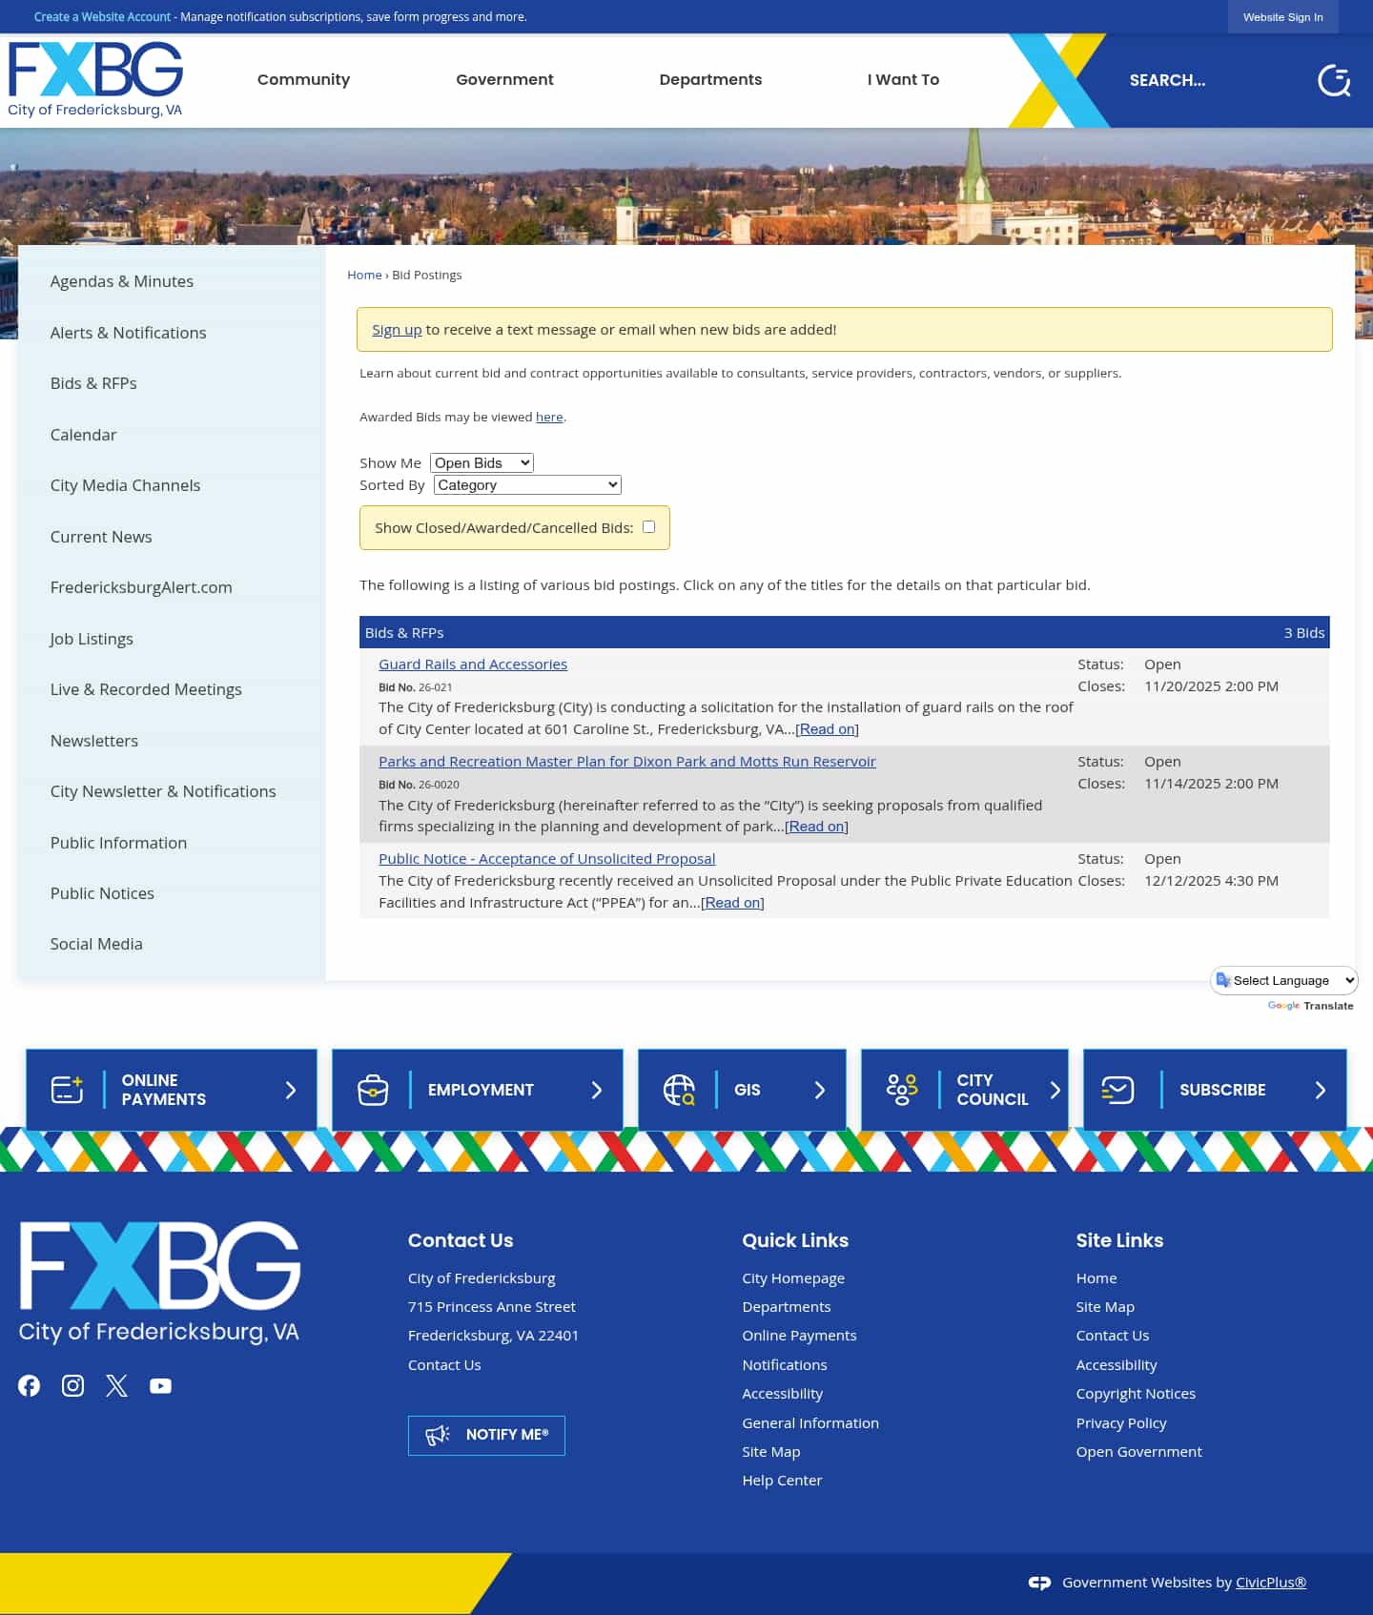Select City Media Channels in sidebar

coord(125,485)
